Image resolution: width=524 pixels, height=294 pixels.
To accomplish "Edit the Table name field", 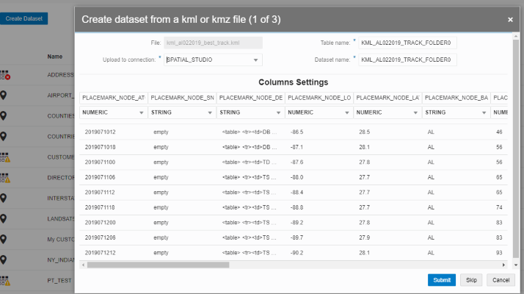I will (407, 43).
